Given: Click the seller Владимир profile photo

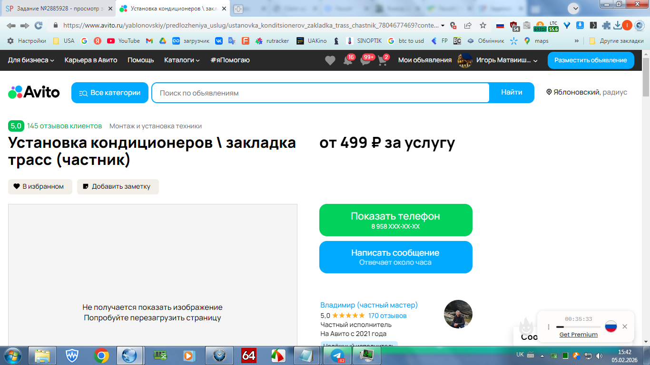Looking at the screenshot, I should (x=458, y=314).
